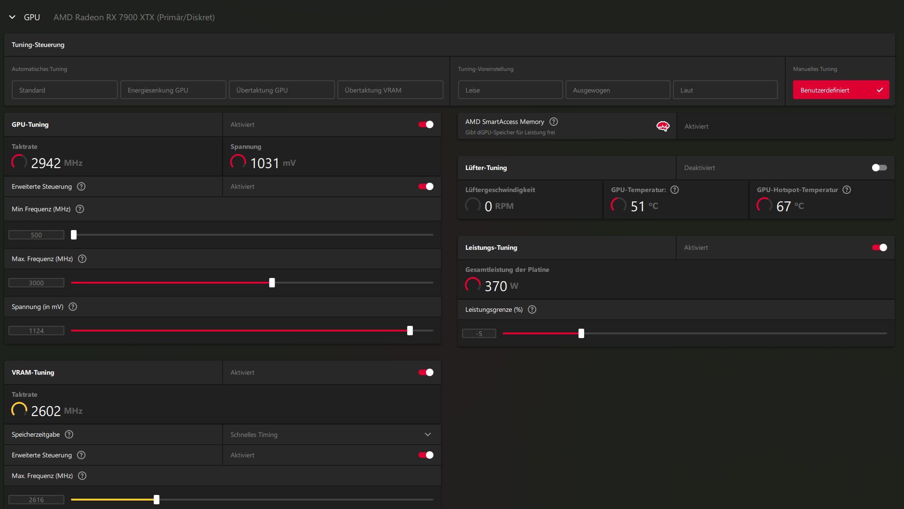Select the Übertaktung GPU auto tuning option

[282, 90]
